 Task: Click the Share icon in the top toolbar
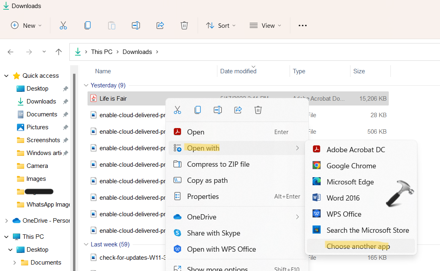click(x=160, y=25)
